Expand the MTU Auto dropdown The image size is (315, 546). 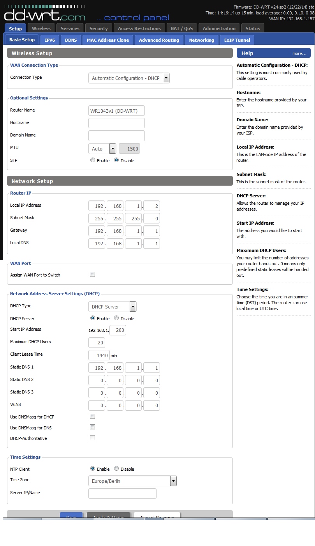[x=102, y=149]
